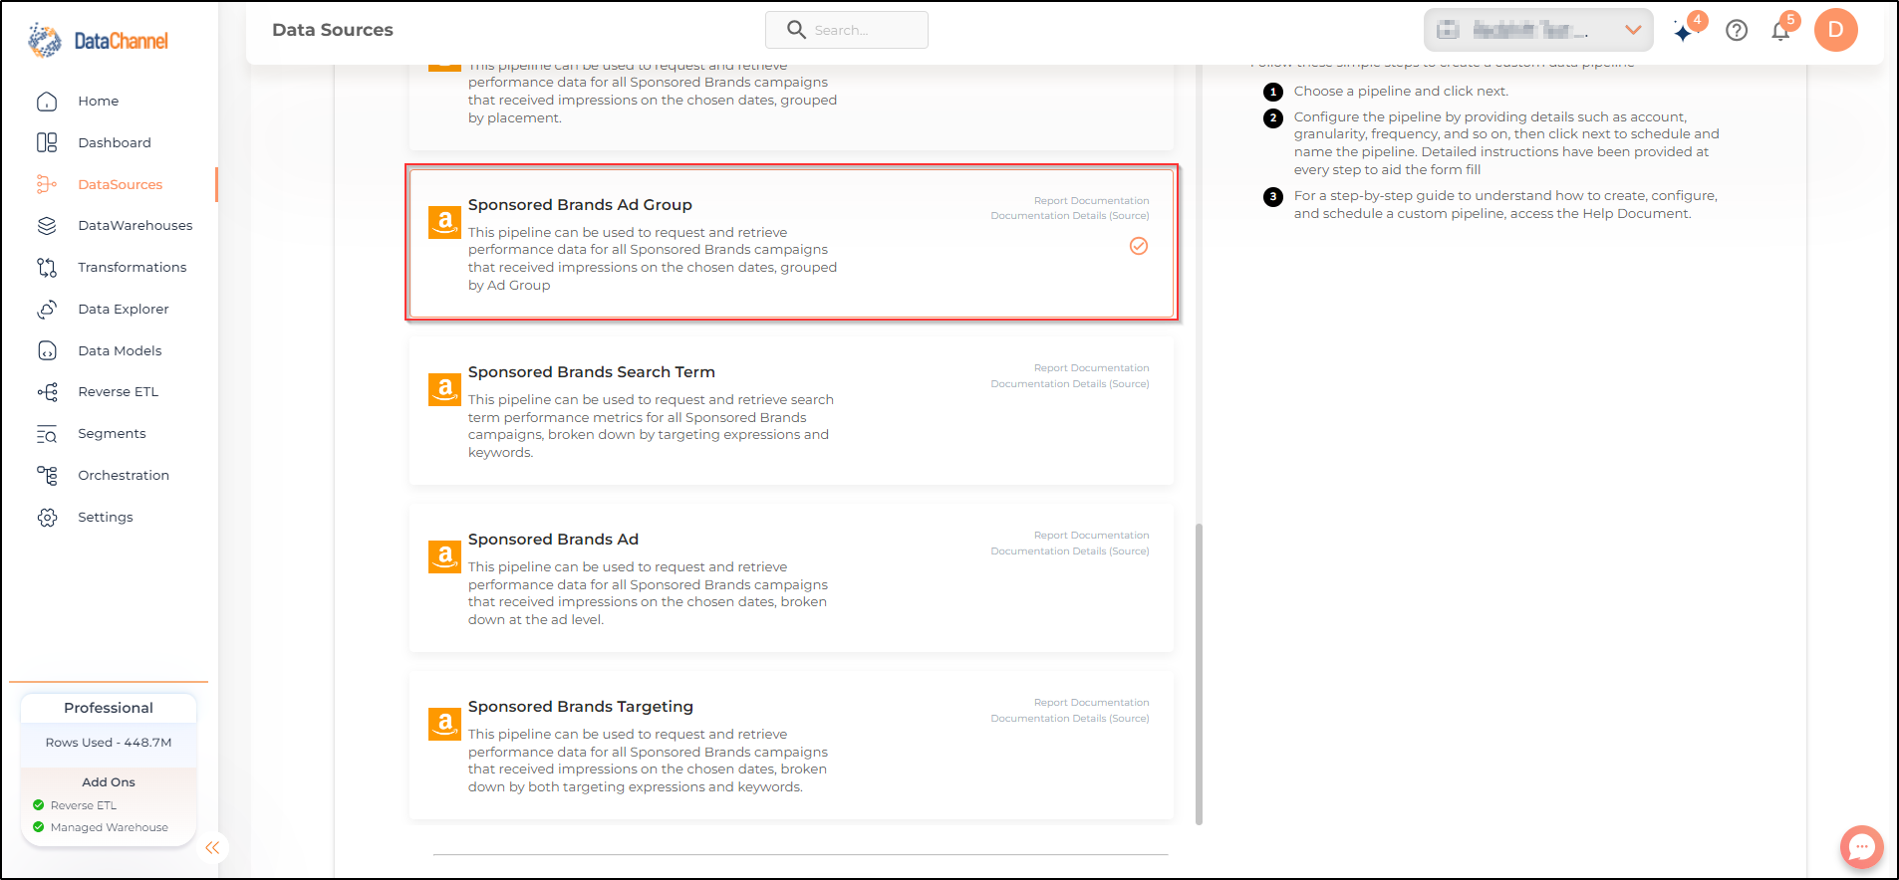Image resolution: width=1899 pixels, height=880 pixels.
Task: Click the search magnifier icon
Action: tap(796, 30)
